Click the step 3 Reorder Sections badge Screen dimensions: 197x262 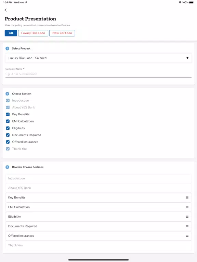coord(8,167)
